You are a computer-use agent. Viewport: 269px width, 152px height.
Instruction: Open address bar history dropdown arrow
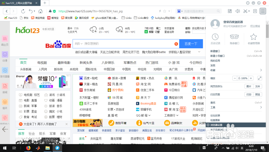point(169,11)
